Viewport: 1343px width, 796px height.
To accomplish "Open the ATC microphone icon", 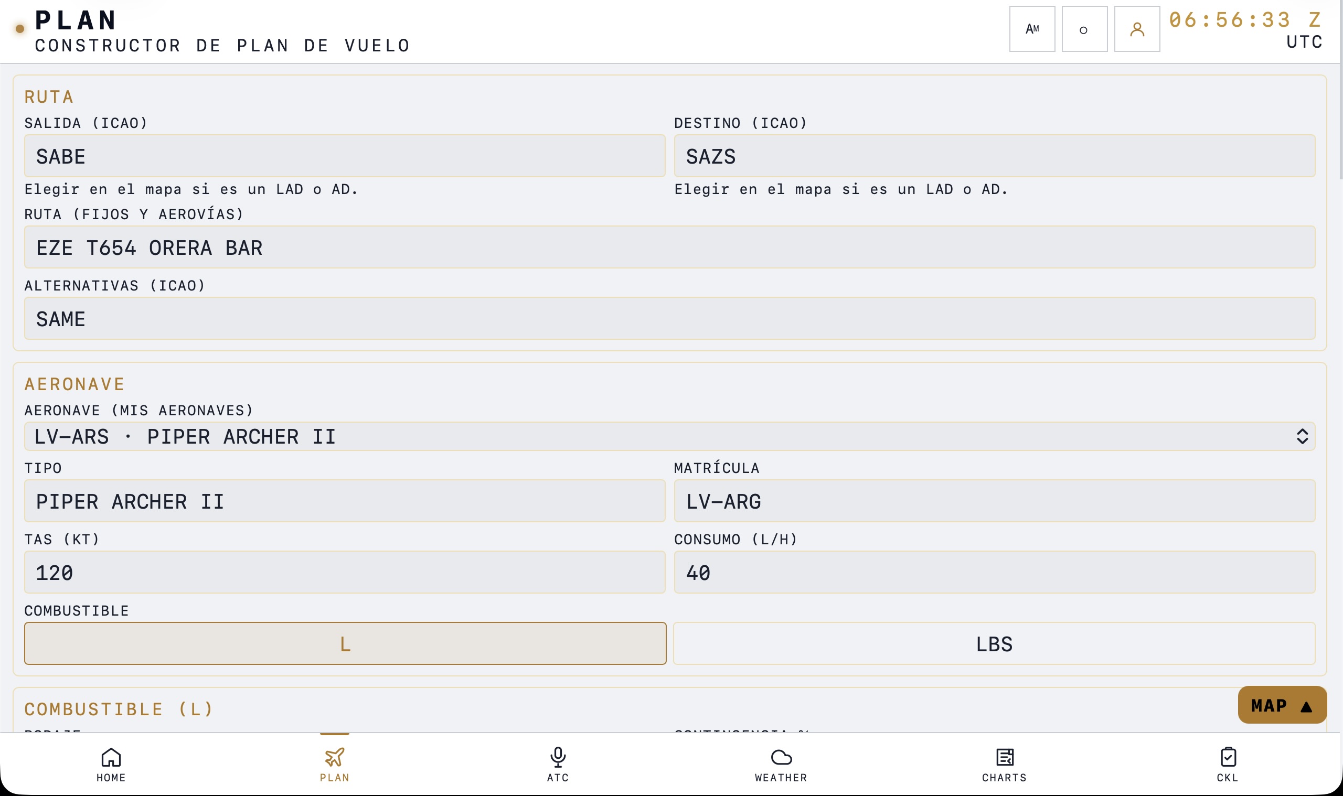I will (558, 757).
